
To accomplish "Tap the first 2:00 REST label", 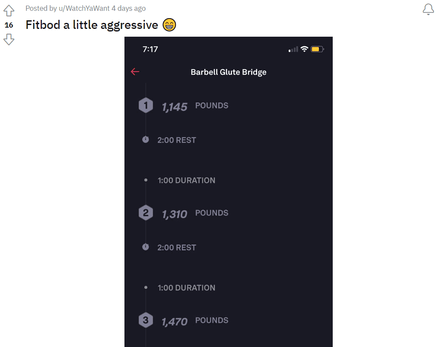I will [x=177, y=140].
